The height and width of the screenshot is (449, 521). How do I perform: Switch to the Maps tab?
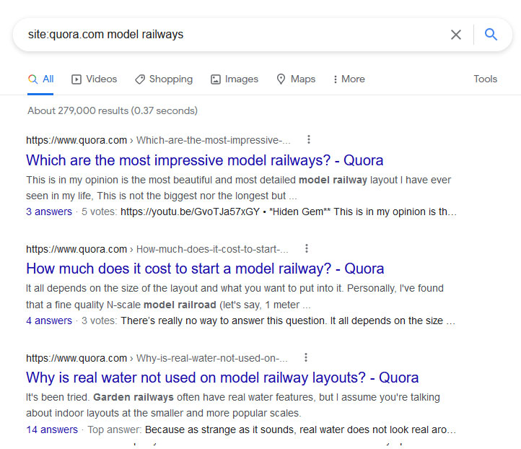[x=296, y=79]
